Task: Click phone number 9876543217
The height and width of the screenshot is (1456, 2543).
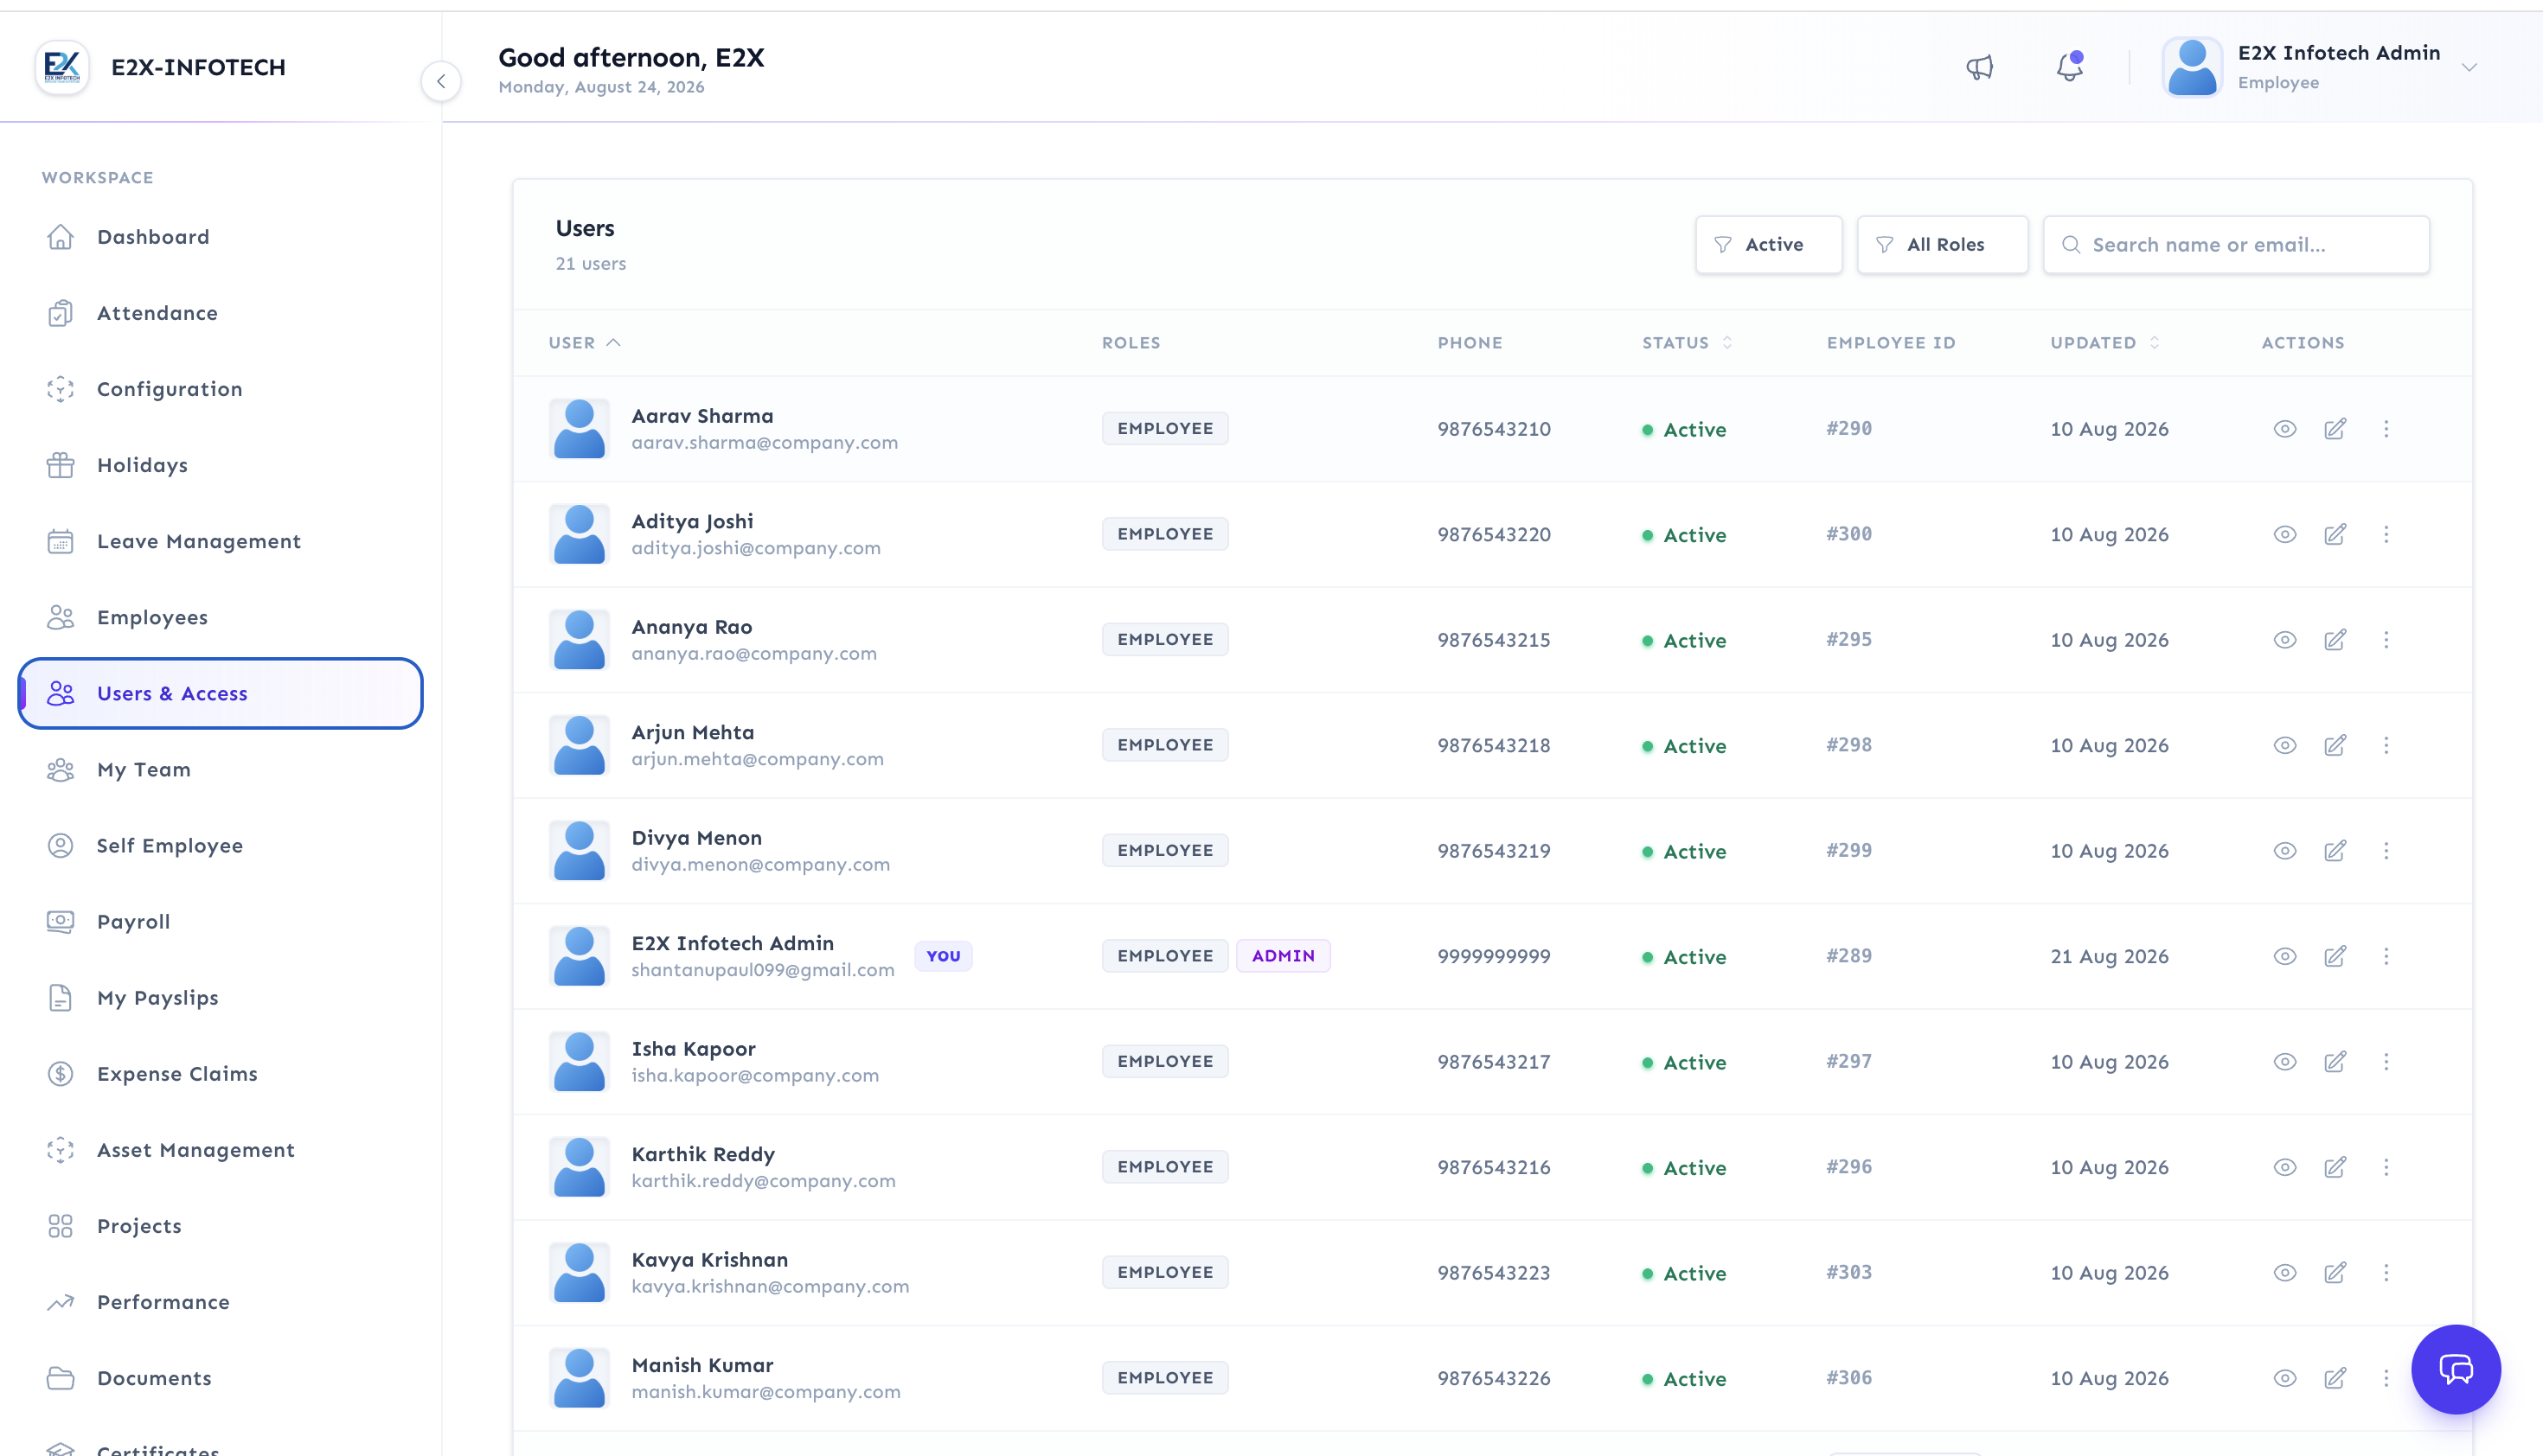Action: [x=1494, y=1062]
